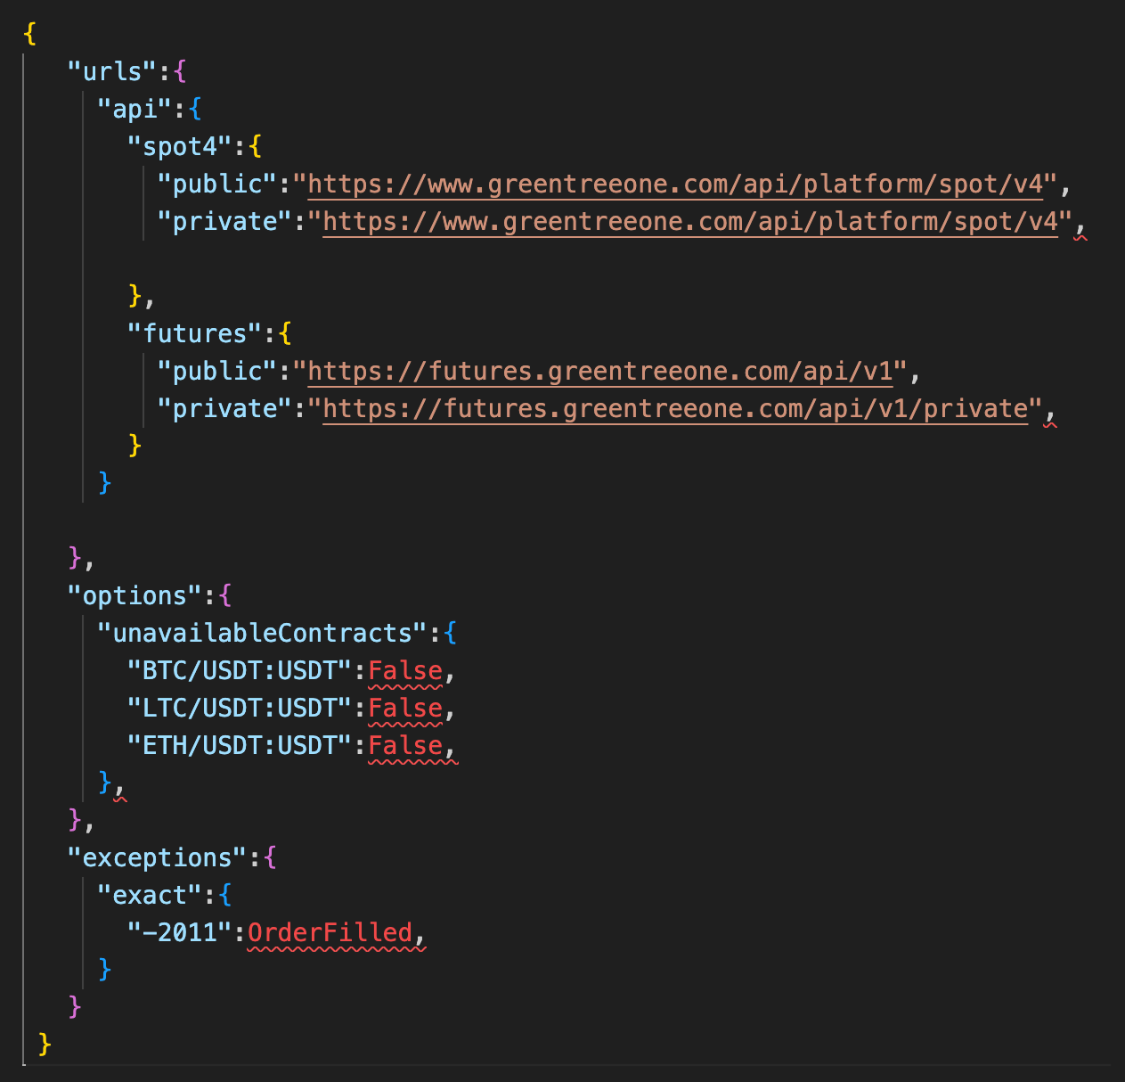
Task: Click the opening yellow brace on the first line
Action: [x=30, y=34]
